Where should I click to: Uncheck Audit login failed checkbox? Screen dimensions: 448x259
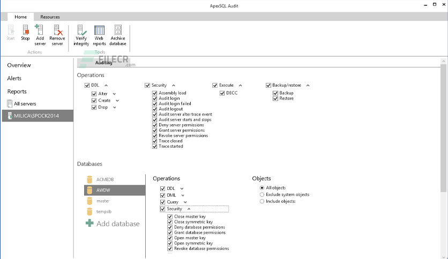click(154, 104)
